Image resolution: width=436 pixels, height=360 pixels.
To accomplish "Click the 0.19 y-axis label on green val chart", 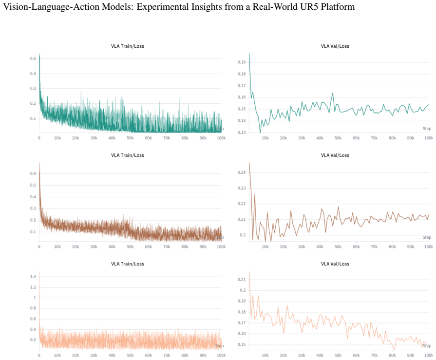I will click(x=242, y=62).
